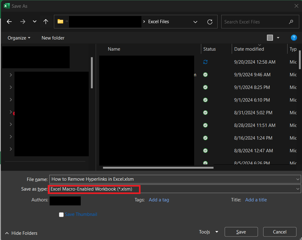Click the synced checkmark for 8/31/2024 5:02 PM

click(x=205, y=112)
